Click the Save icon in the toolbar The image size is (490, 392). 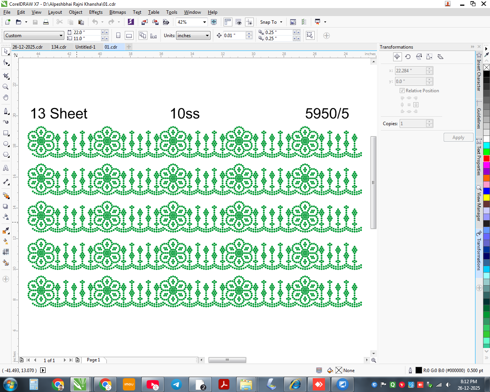pyautogui.click(x=35, y=22)
